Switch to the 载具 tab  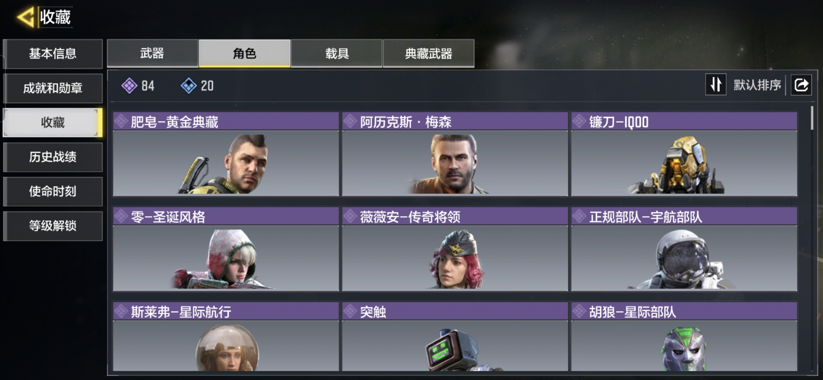point(337,53)
